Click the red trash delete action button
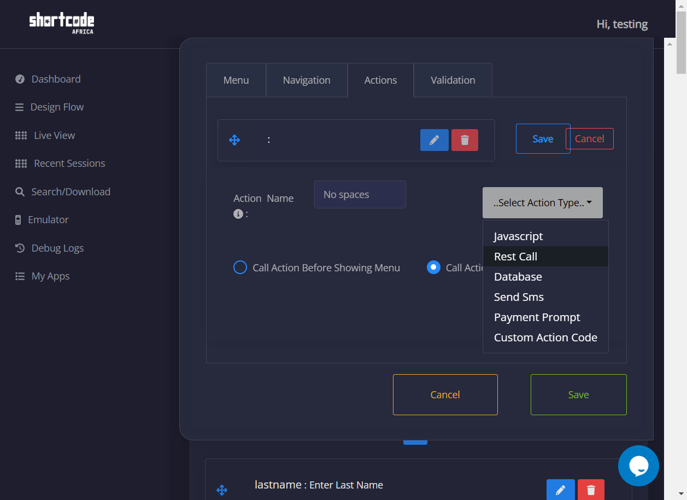The height and width of the screenshot is (500, 687). click(x=465, y=140)
